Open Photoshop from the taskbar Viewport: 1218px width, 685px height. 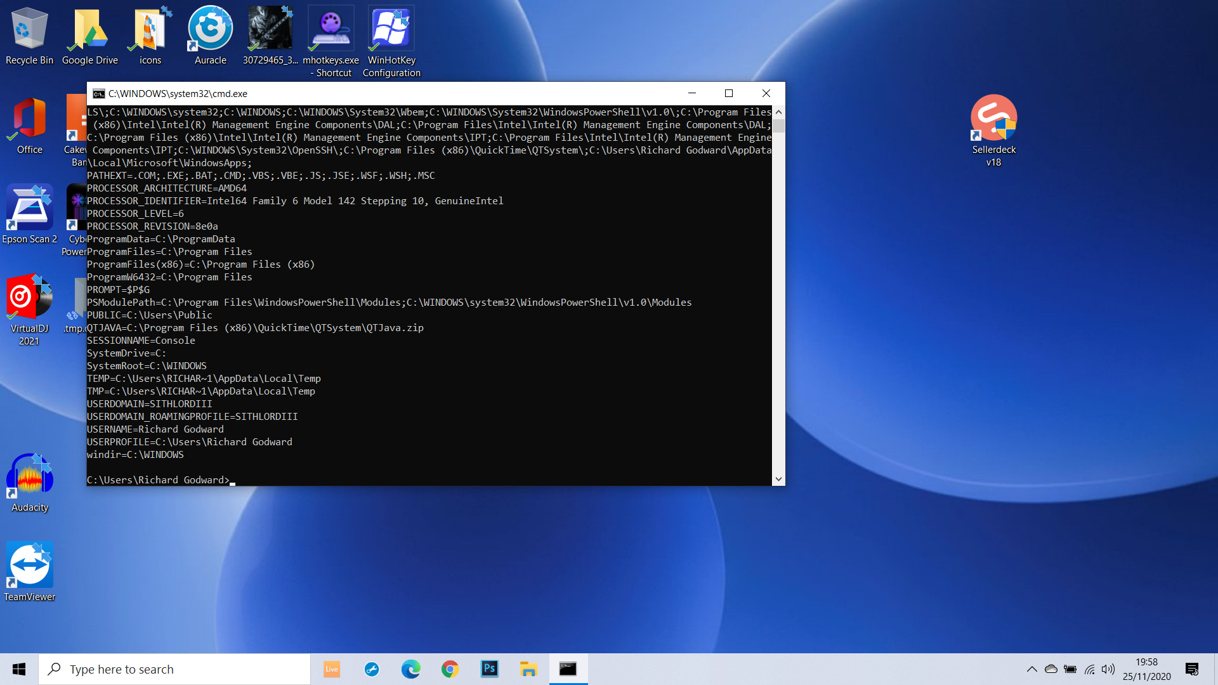(490, 669)
